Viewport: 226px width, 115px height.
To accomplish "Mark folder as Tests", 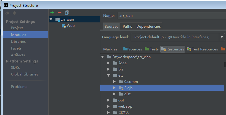I will (152, 49).
